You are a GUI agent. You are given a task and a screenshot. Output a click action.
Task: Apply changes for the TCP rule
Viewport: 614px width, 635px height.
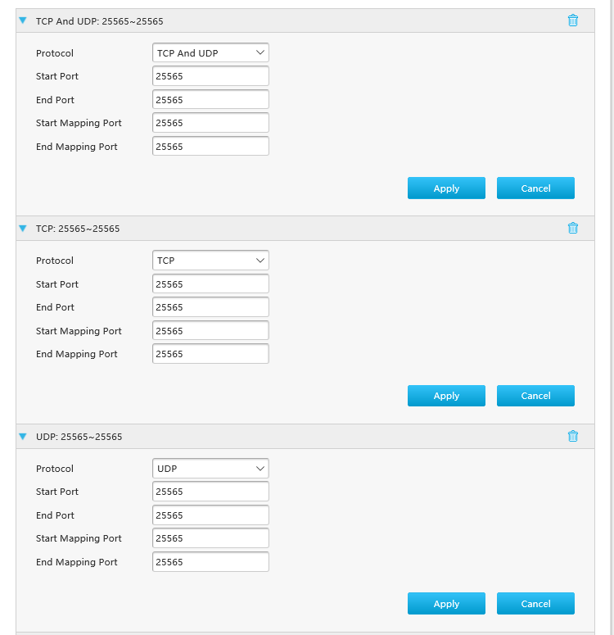[446, 396]
